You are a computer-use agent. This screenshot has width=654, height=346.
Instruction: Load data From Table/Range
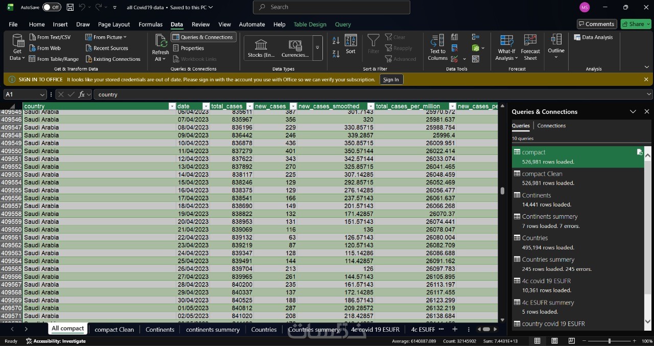(x=54, y=59)
